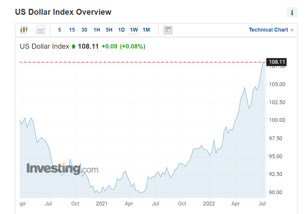Click the 97.50 y-axis label
Screen dimensions: 306x214
276,138
